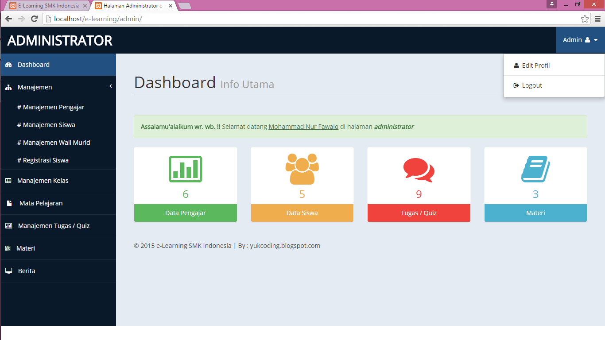Select the Manajemen Kelas table icon
The height and width of the screenshot is (340, 605).
point(8,180)
